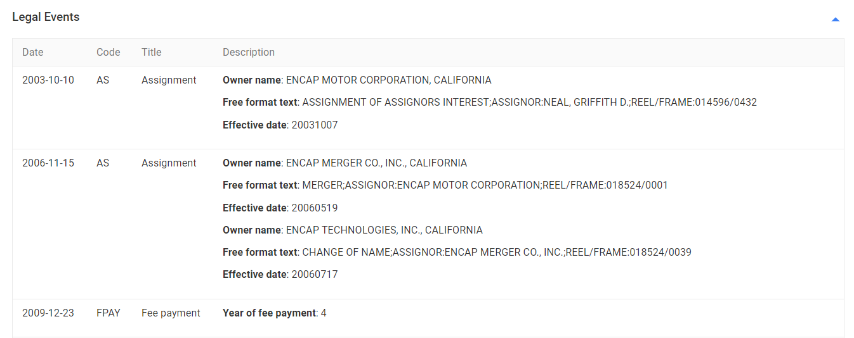Click the Fee payment title cell

click(171, 313)
